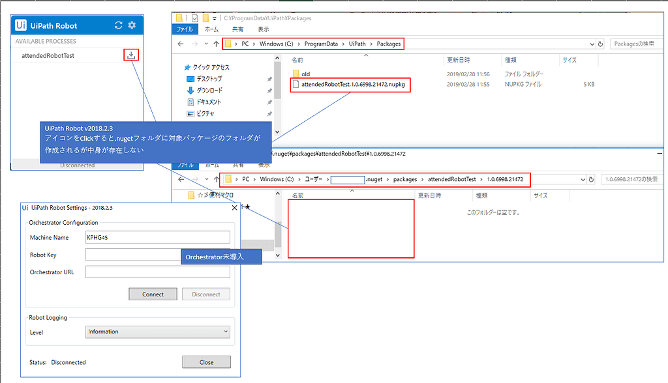Go forward in the Packages explorer window

(194, 44)
